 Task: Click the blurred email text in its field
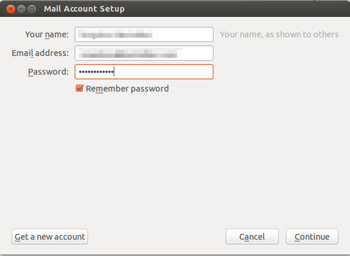click(x=130, y=53)
